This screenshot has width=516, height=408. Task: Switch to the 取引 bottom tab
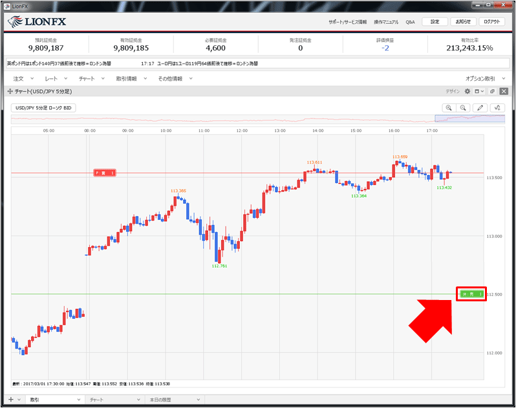coord(54,400)
